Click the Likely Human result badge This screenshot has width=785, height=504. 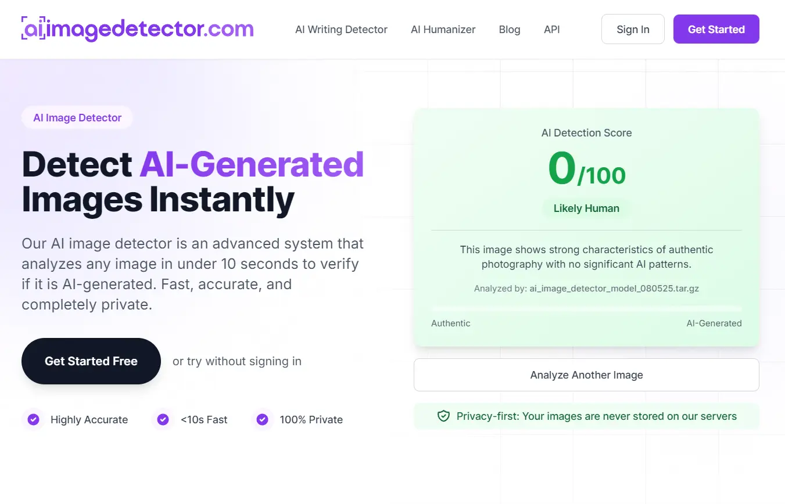(x=586, y=208)
